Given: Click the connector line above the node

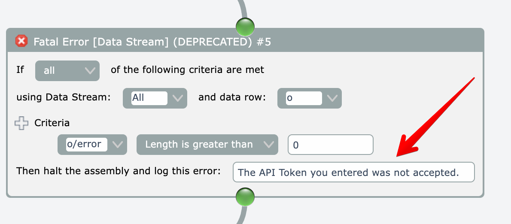Looking at the screenshot, I should tap(243, 9).
